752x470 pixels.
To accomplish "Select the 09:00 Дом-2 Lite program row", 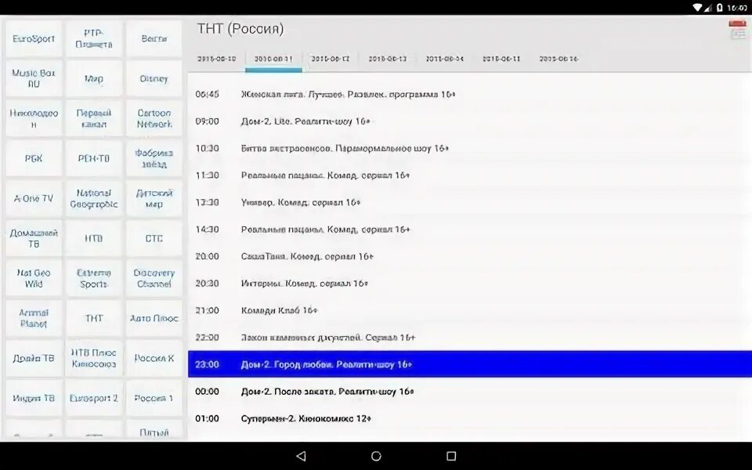I will tap(470, 121).
